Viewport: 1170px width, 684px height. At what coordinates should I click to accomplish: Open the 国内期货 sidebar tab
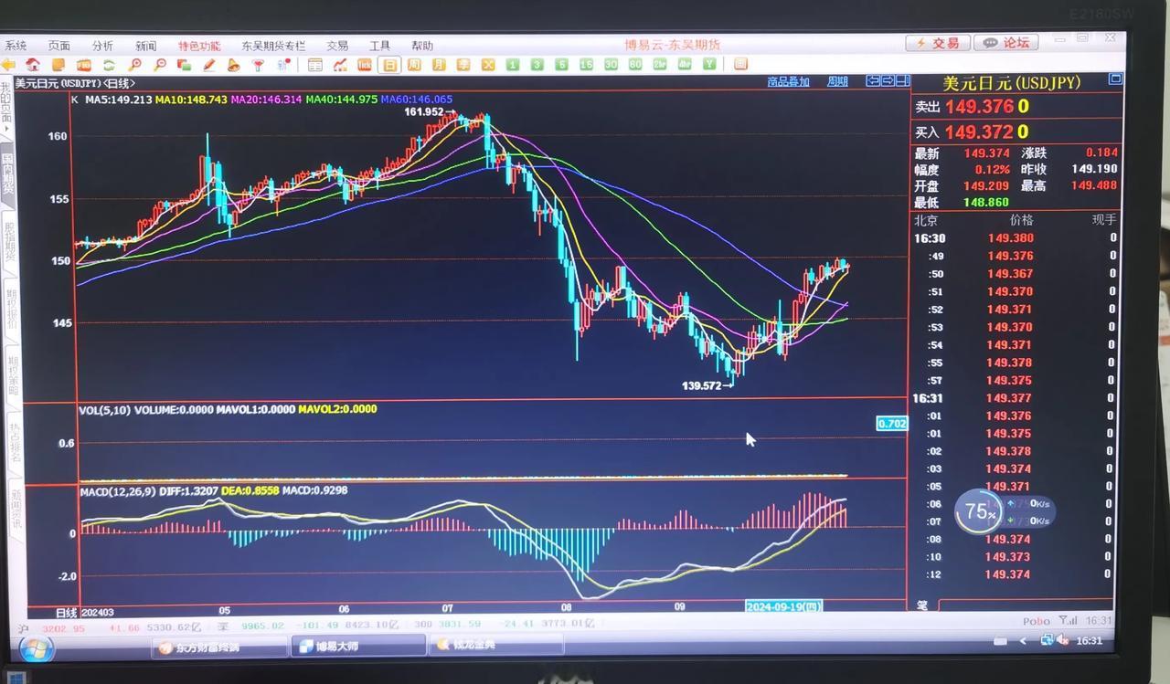coord(7,172)
